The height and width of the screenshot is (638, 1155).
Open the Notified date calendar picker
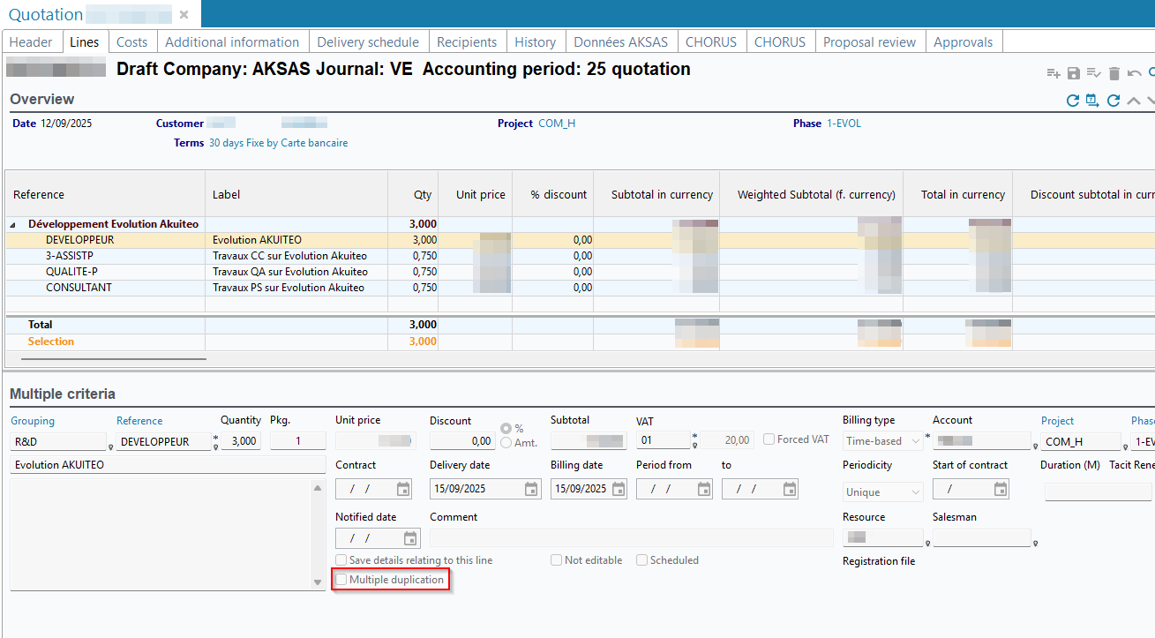coord(410,538)
